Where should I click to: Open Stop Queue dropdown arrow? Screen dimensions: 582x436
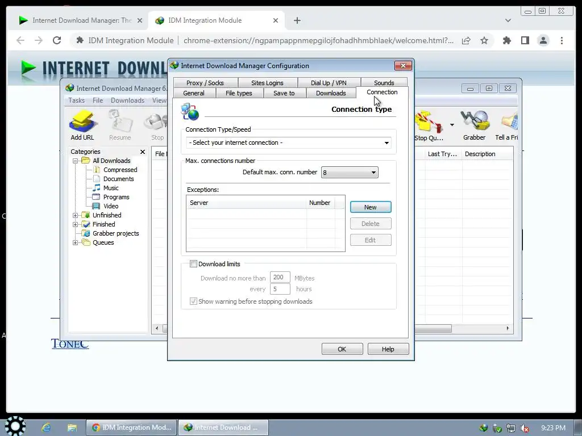pyautogui.click(x=452, y=125)
